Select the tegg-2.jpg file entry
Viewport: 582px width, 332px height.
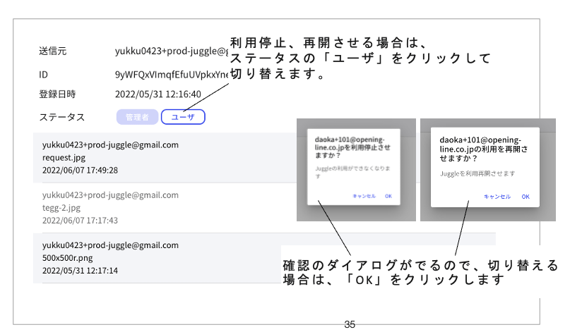[61, 207]
